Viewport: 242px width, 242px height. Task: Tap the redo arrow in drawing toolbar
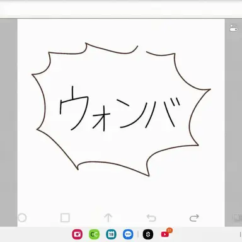(194, 218)
